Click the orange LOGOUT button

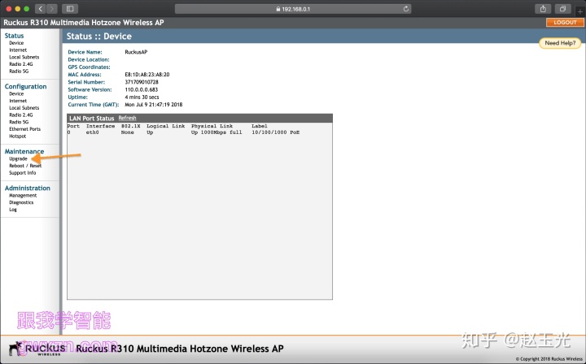click(x=565, y=23)
